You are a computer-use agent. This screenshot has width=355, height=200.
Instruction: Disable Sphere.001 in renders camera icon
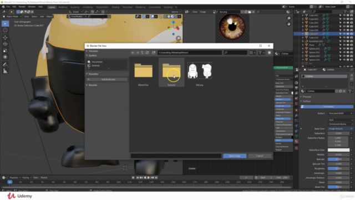pyautogui.click(x=351, y=48)
